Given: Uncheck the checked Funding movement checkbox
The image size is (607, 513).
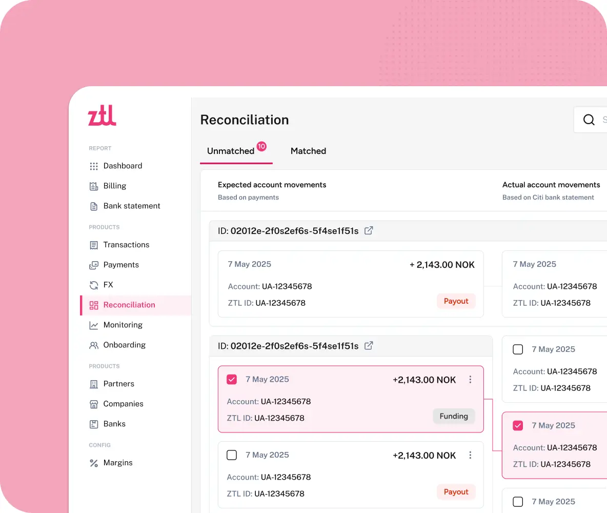Looking at the screenshot, I should [232, 380].
